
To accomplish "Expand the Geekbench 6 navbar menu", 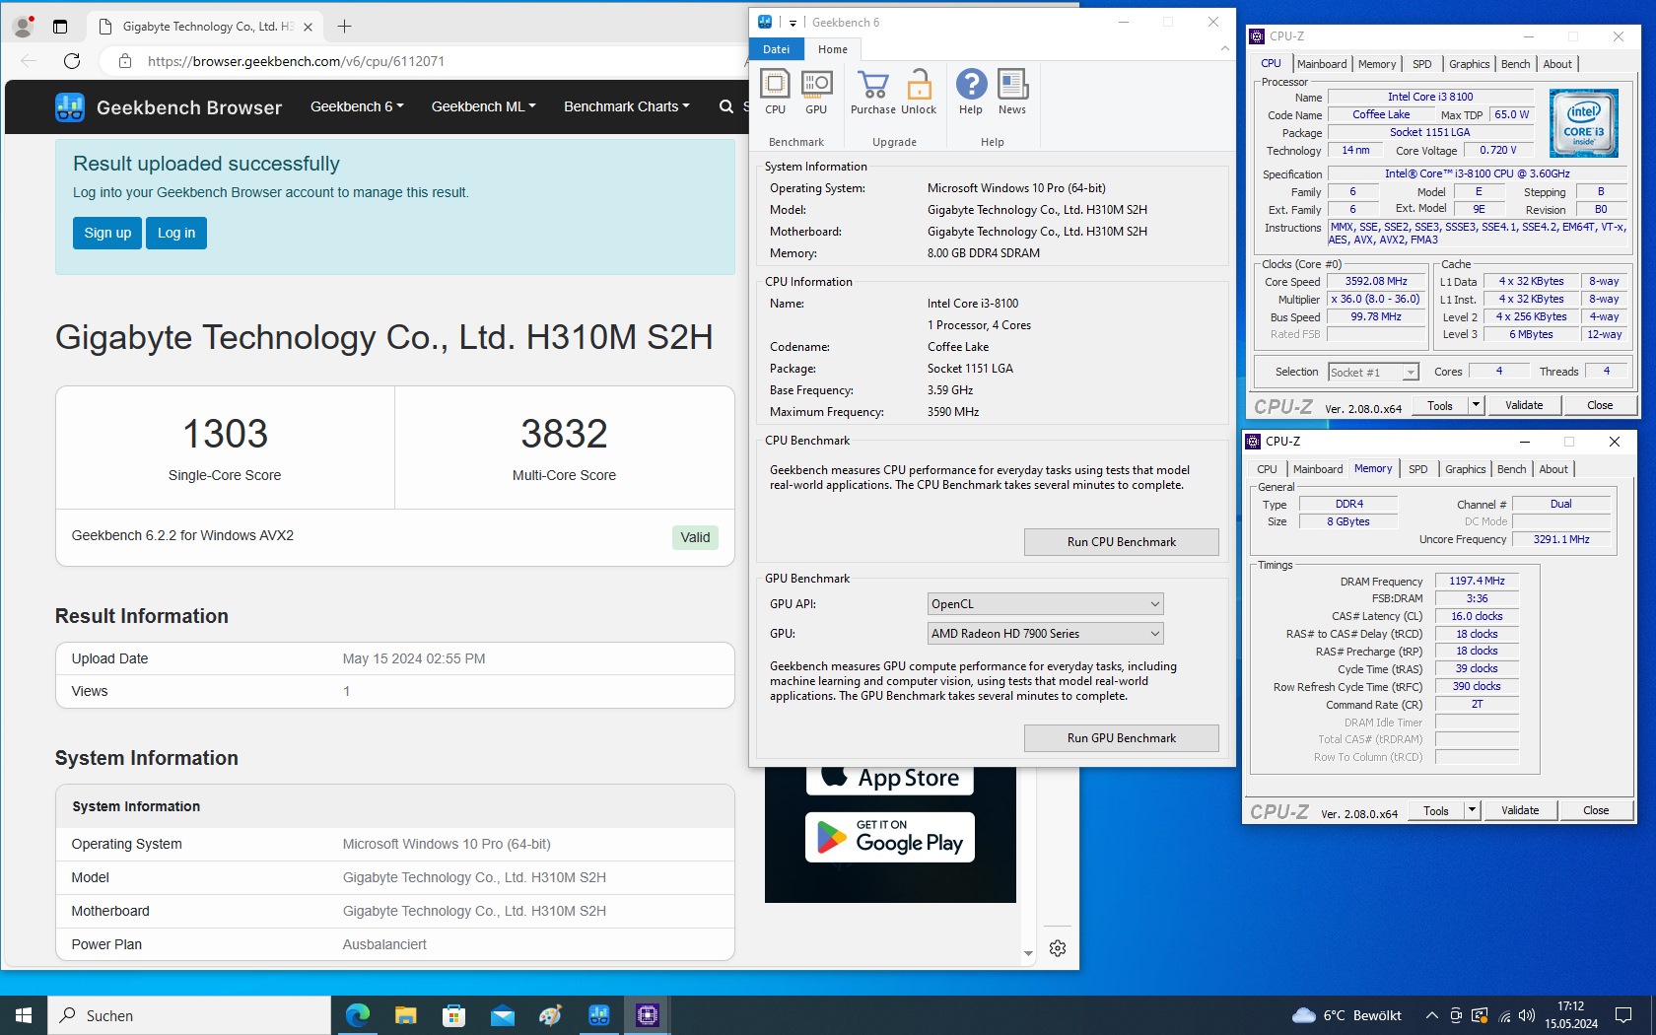I will click(357, 106).
